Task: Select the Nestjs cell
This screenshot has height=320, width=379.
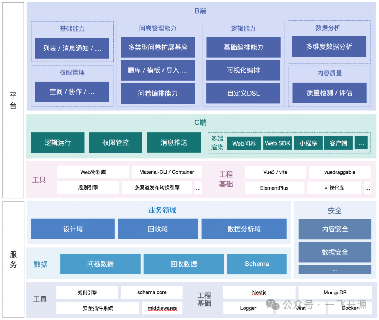Action: 259,292
